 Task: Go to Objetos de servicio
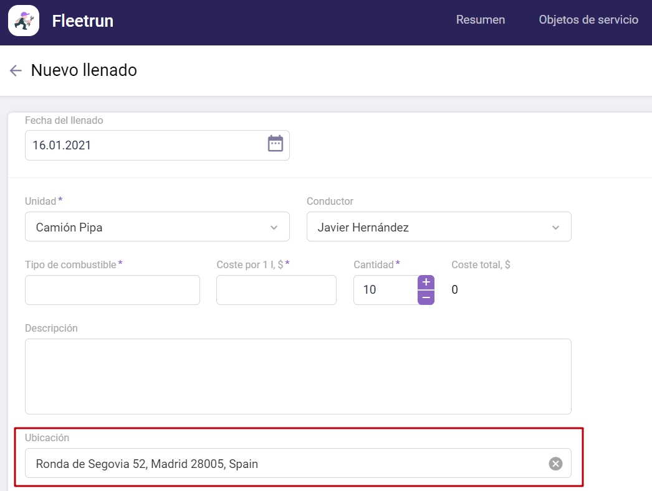pyautogui.click(x=588, y=20)
